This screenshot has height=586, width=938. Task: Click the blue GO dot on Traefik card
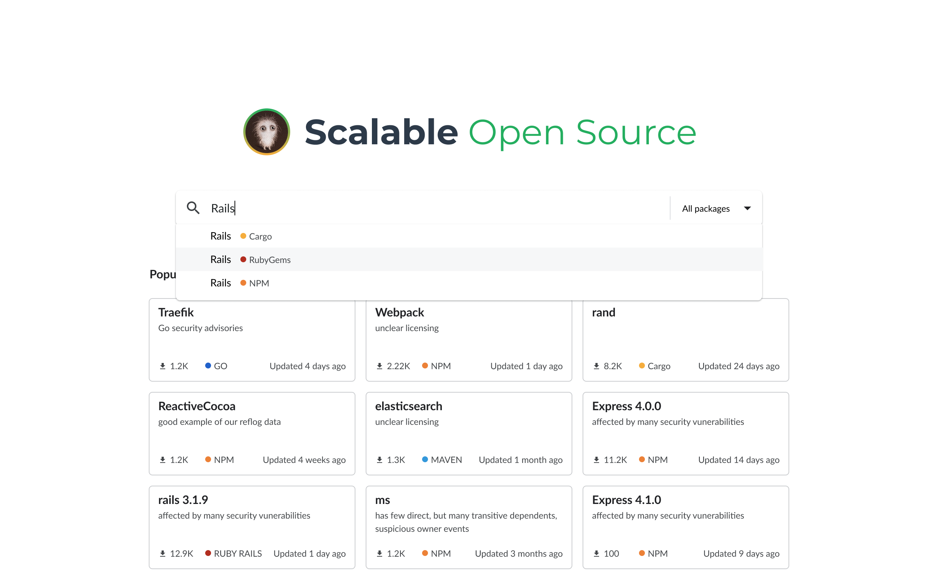click(208, 366)
